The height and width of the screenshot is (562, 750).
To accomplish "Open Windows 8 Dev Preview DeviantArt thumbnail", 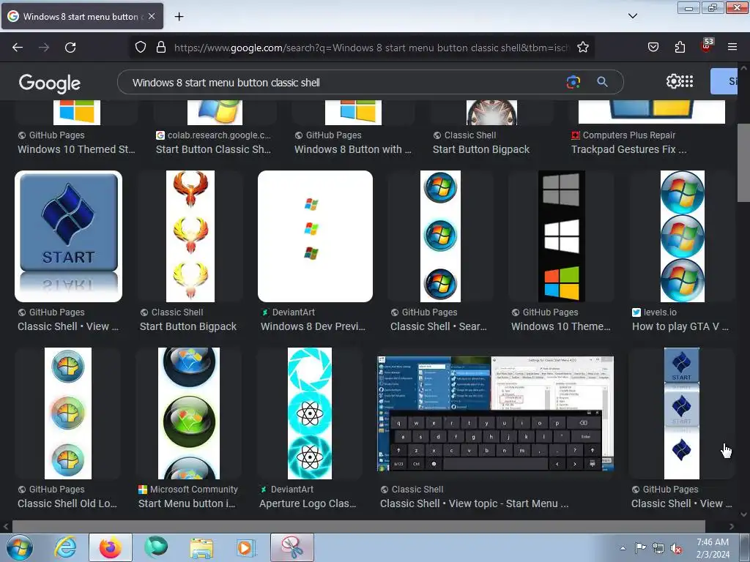I will pyautogui.click(x=315, y=236).
